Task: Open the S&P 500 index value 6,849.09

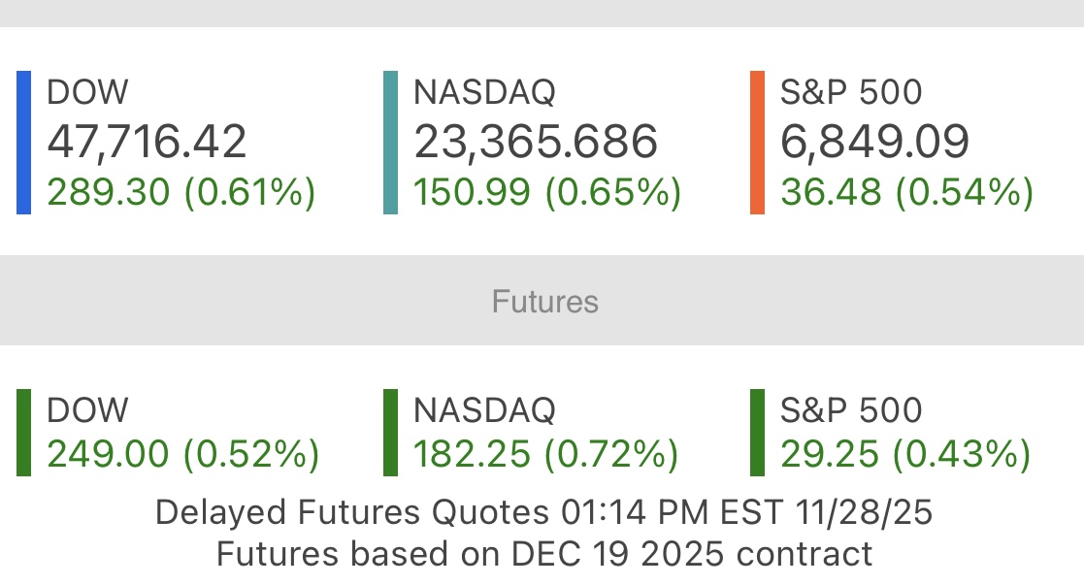Action: 874,143
